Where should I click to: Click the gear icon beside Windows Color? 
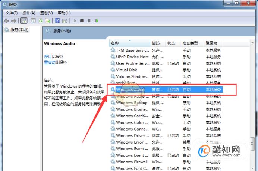tap(113, 122)
